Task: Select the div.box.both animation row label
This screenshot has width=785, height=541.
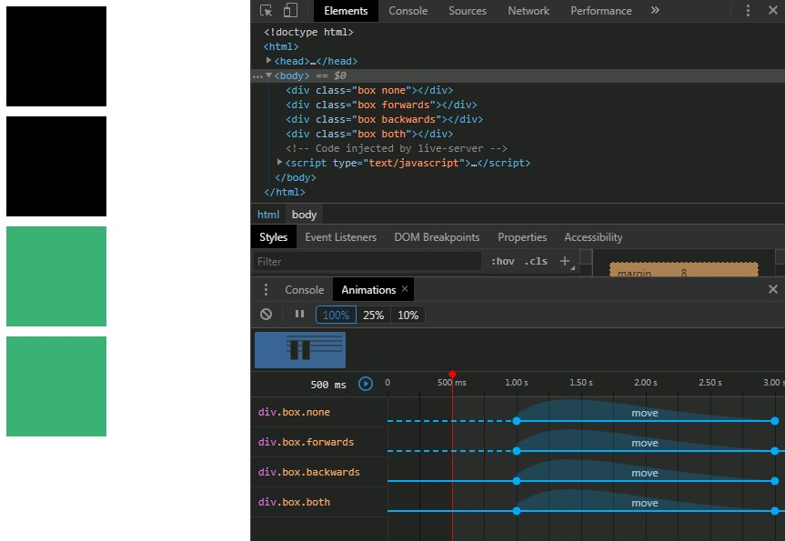Action: point(294,503)
